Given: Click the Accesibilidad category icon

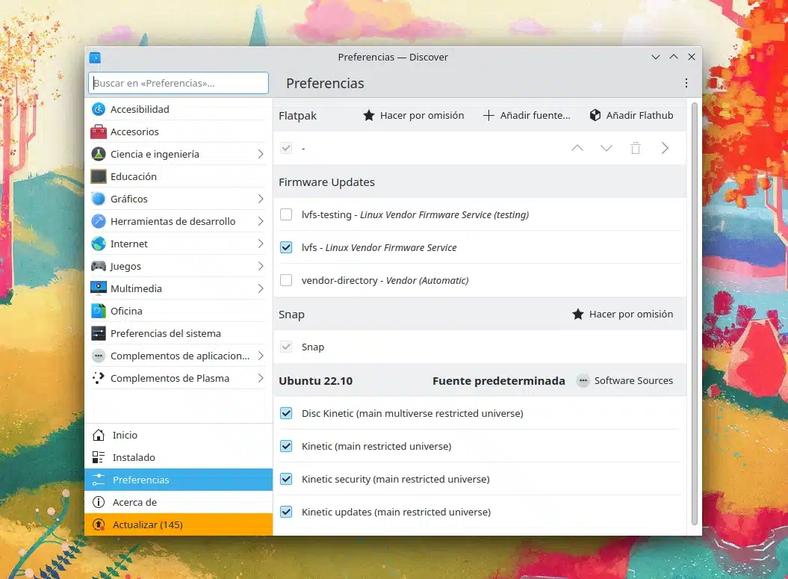Looking at the screenshot, I should (x=99, y=109).
